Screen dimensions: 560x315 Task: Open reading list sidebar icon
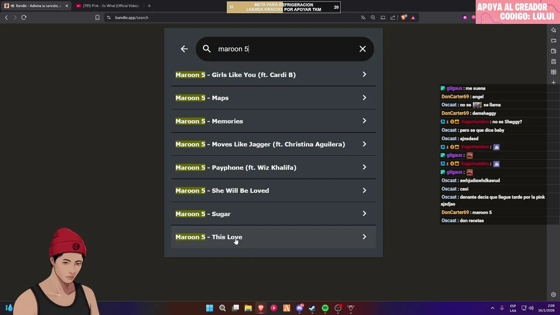pyautogui.click(x=553, y=72)
